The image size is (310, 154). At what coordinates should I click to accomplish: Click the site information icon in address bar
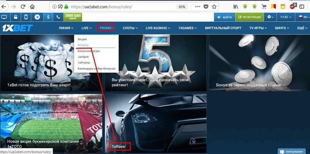(x=54, y=7)
